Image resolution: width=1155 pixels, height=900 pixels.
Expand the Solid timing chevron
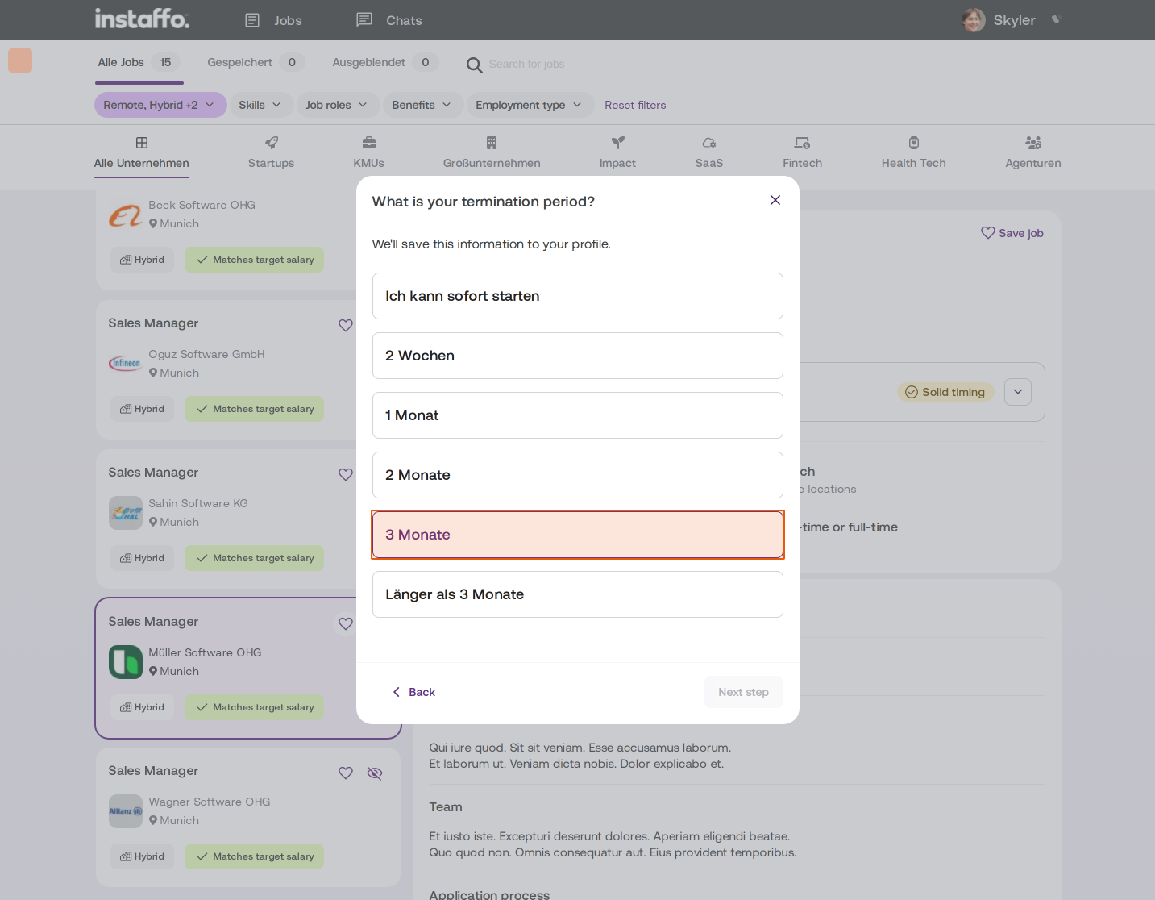[1018, 392]
